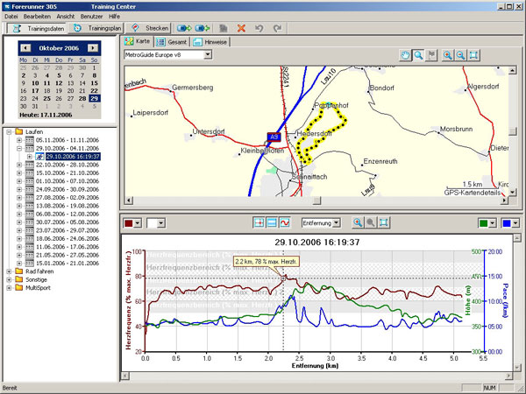Open the Trainingsdaten view
The width and height of the screenshot is (526, 394).
(37, 29)
